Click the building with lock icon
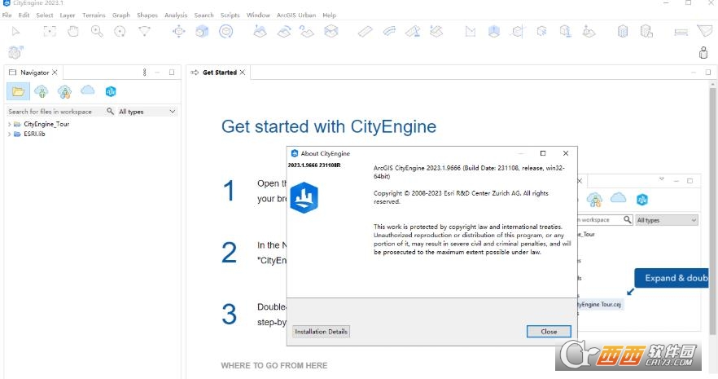The height and width of the screenshot is (379, 718). coord(646,31)
